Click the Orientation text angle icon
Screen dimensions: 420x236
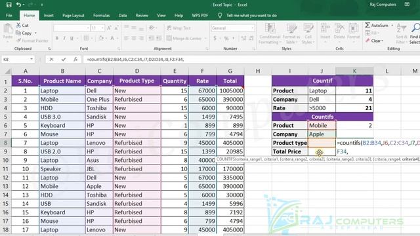tap(152, 28)
